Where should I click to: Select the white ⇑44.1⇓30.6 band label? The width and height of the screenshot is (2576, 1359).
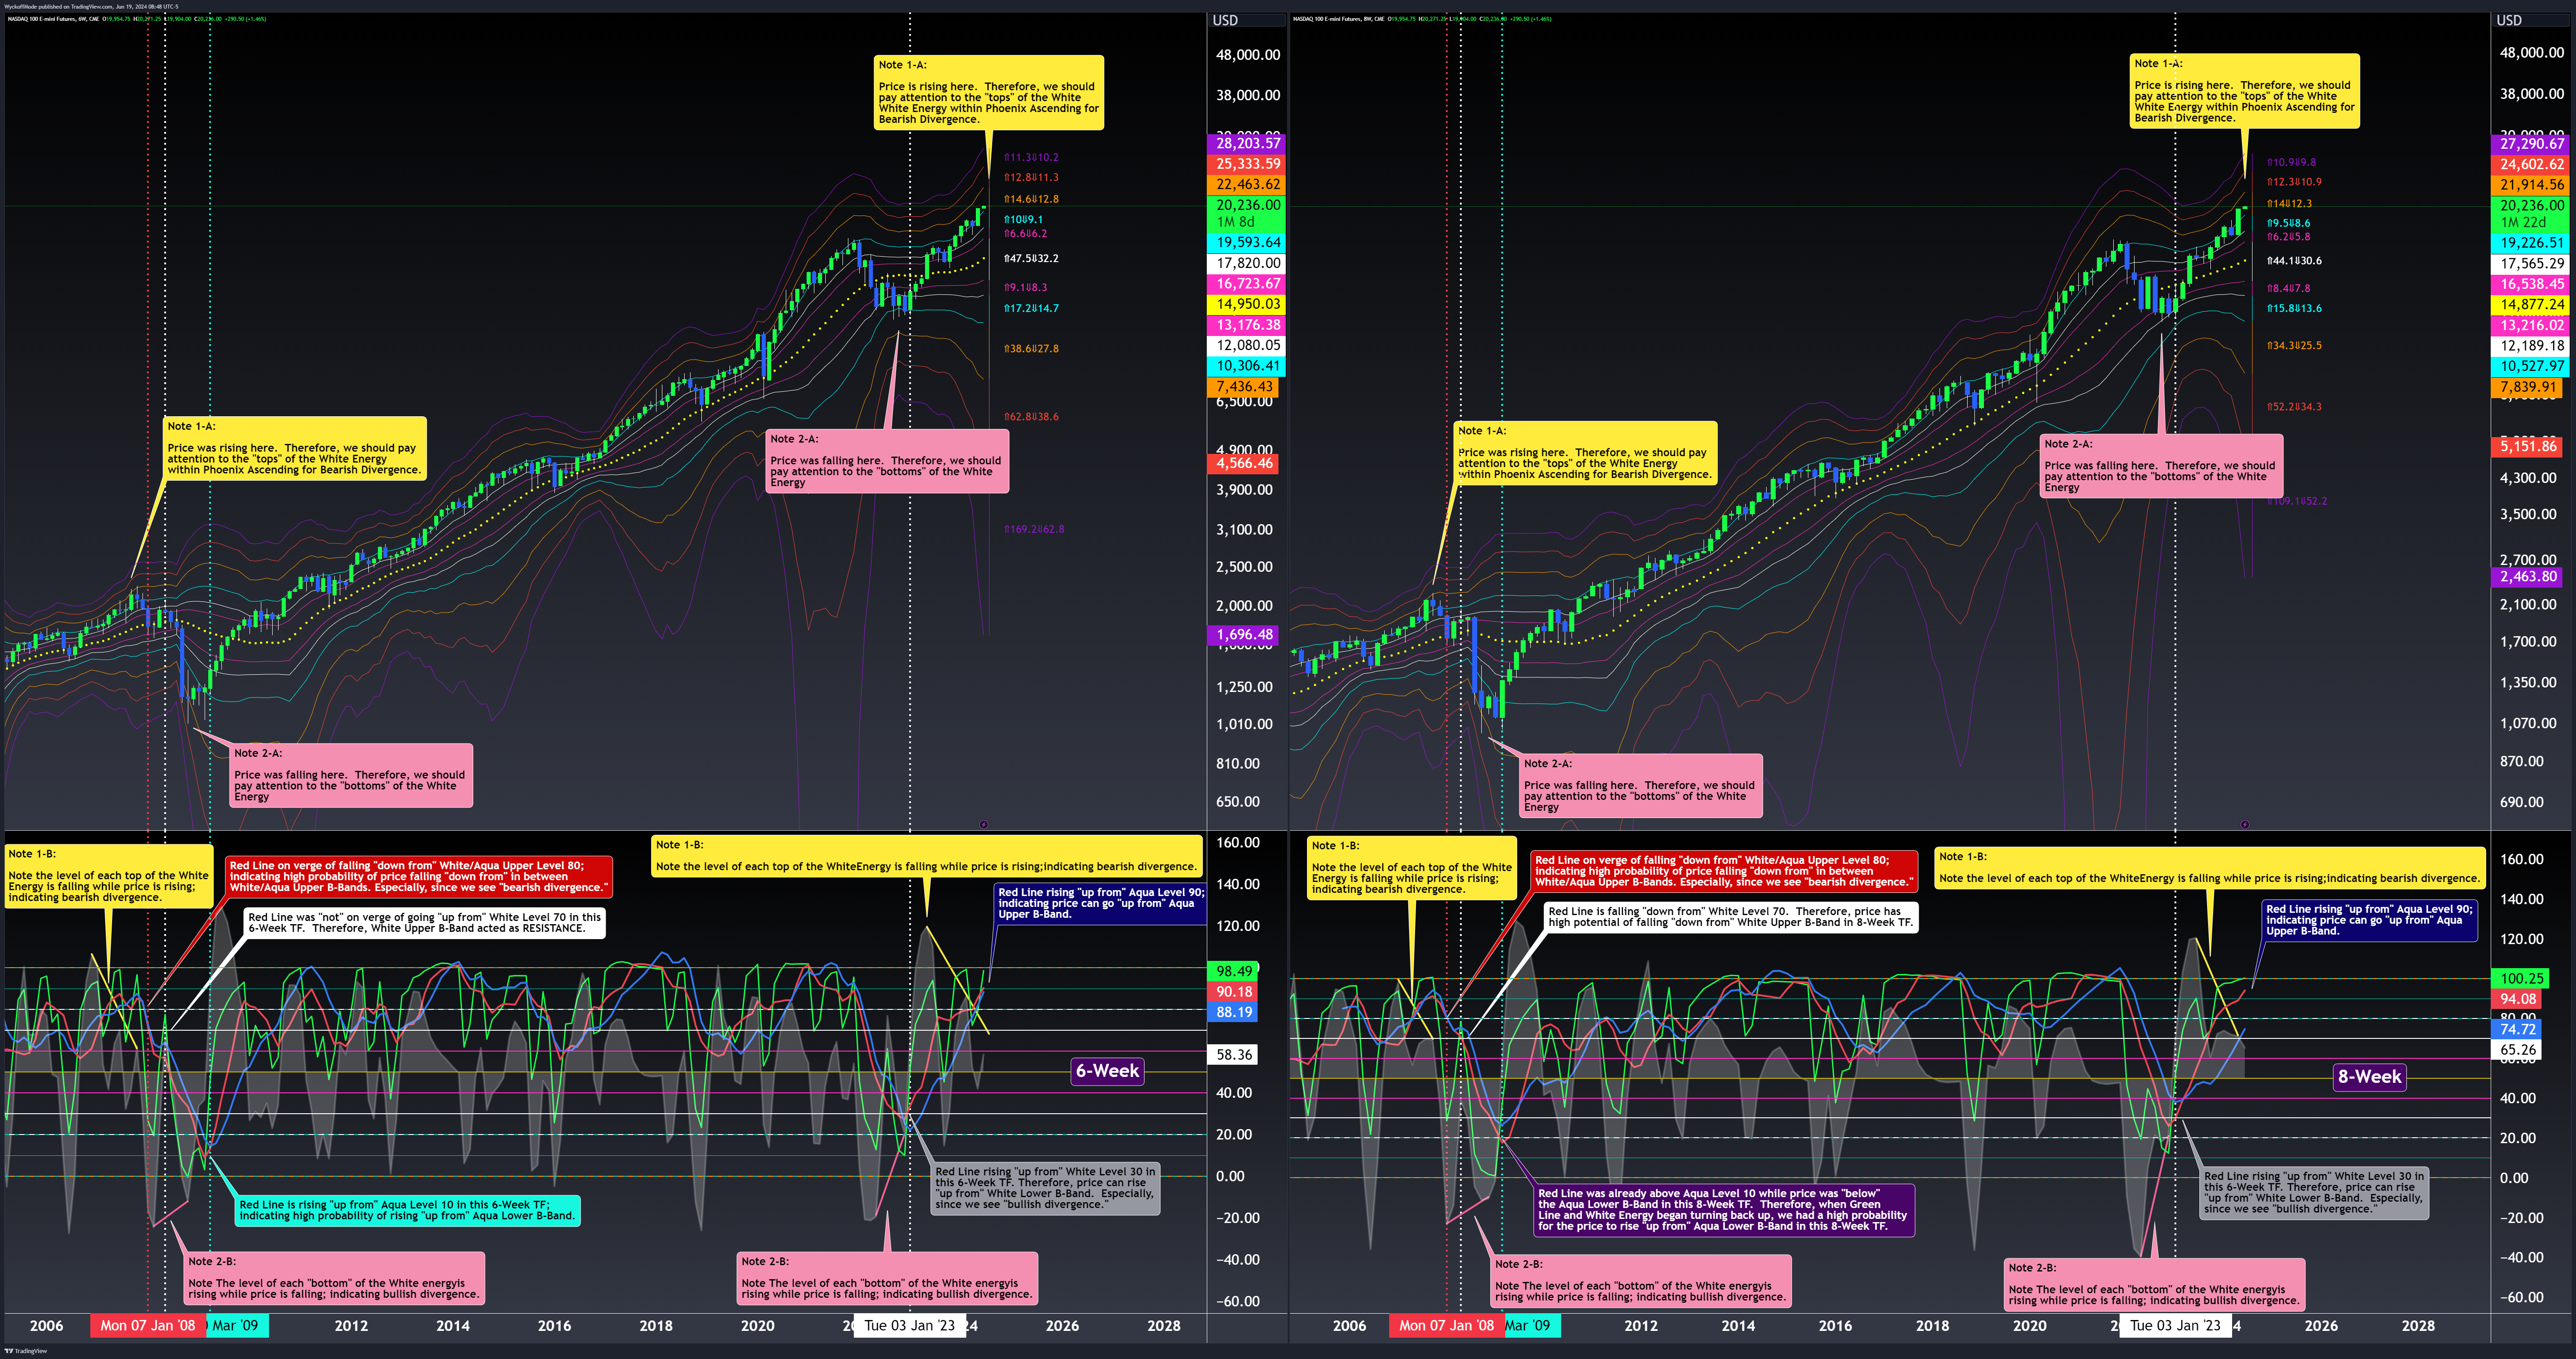click(x=2294, y=261)
